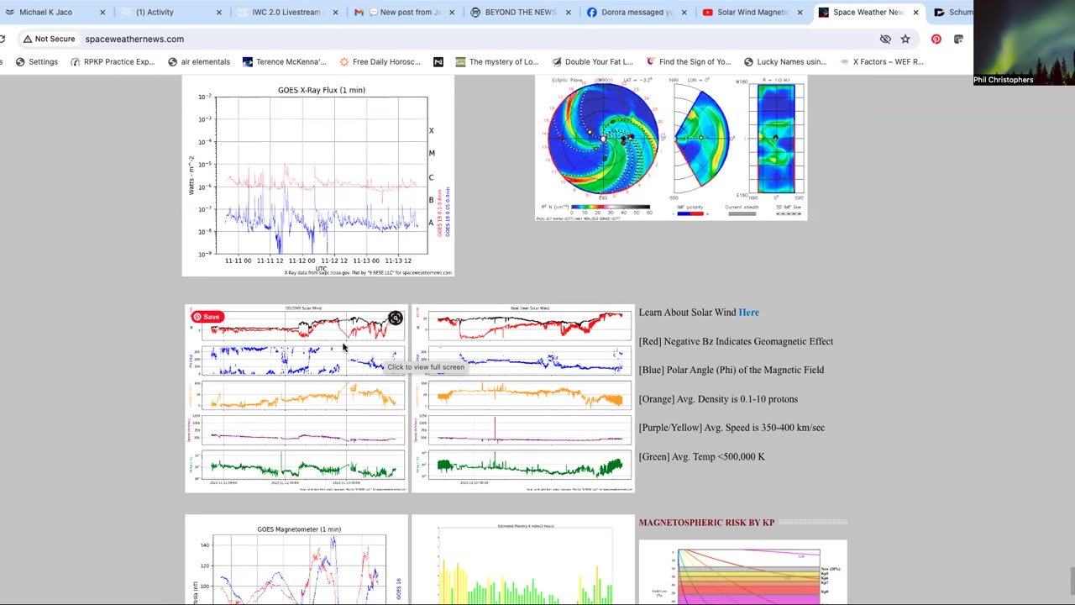
Task: Open the RPKP Practice Exp... bookmark
Action: tap(113, 61)
